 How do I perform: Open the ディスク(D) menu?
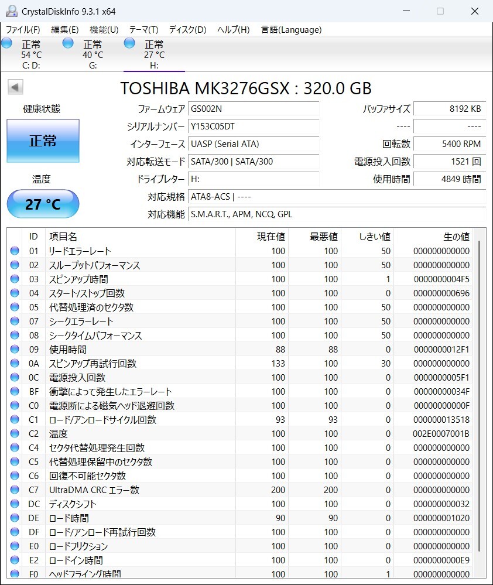tap(187, 29)
